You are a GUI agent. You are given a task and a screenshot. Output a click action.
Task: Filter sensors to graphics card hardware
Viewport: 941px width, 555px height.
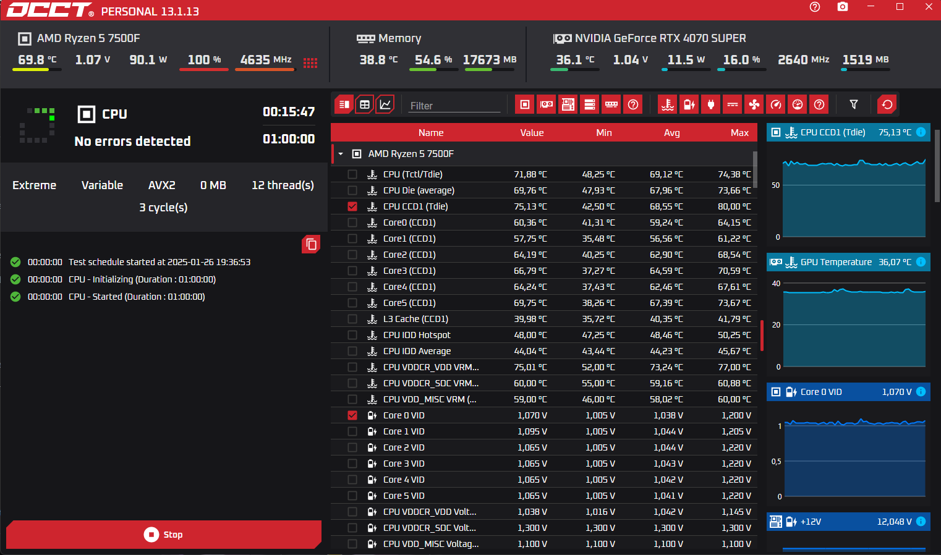pos(547,104)
